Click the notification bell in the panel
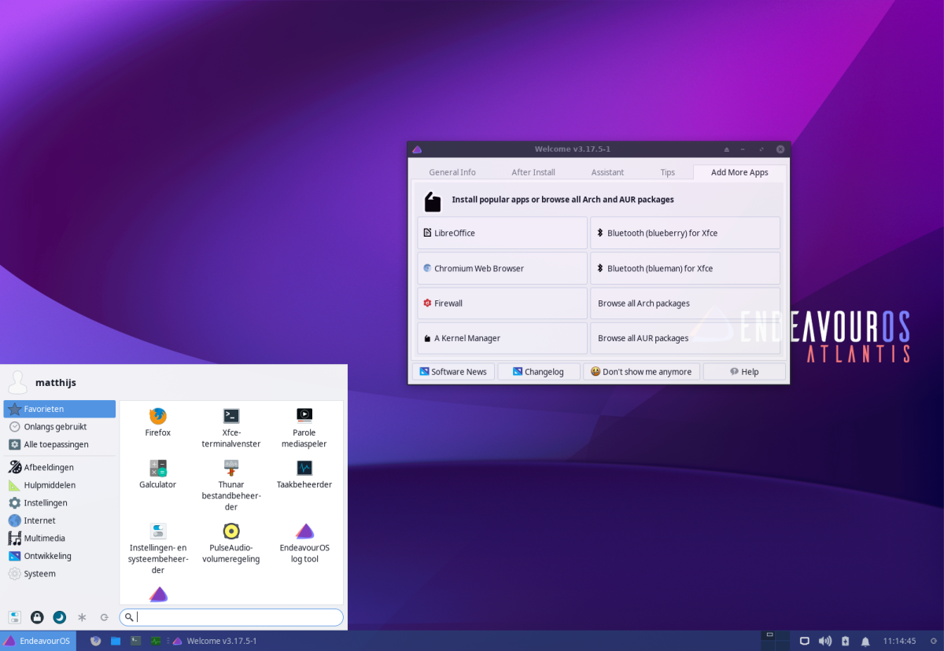Image resolution: width=944 pixels, height=651 pixels. click(865, 641)
